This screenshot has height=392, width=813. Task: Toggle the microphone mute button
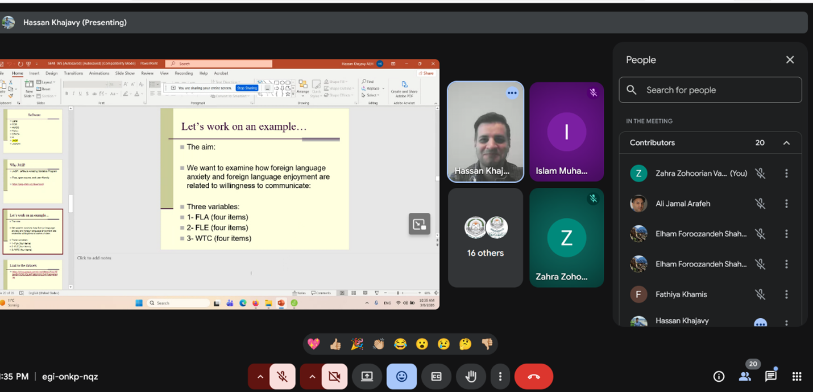tap(282, 377)
